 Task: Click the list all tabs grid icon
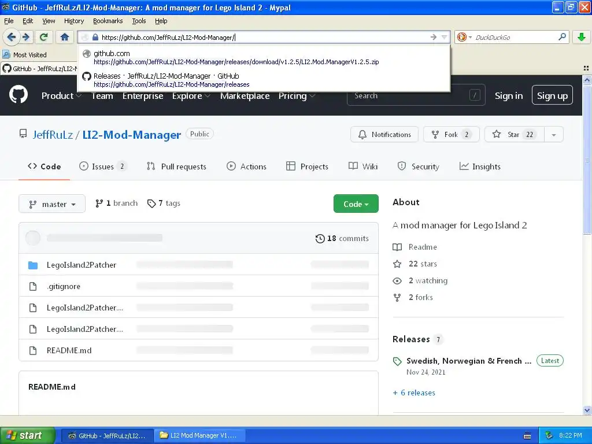tap(586, 68)
